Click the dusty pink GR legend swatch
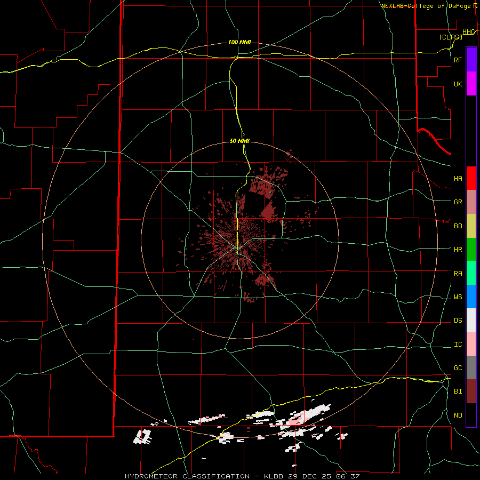Viewport: 480px width, 480px height. pos(471,202)
